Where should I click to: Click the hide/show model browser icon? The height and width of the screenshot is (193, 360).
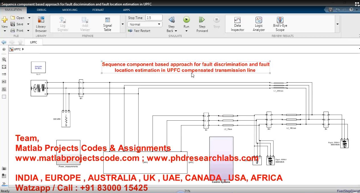[x=4, y=49]
